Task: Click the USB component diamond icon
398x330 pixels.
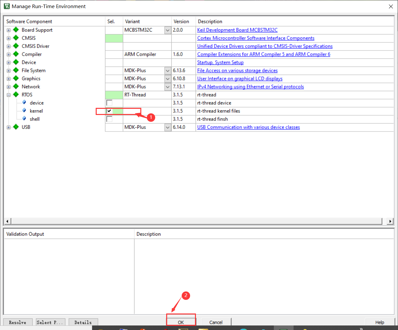Action: pyautogui.click(x=16, y=127)
